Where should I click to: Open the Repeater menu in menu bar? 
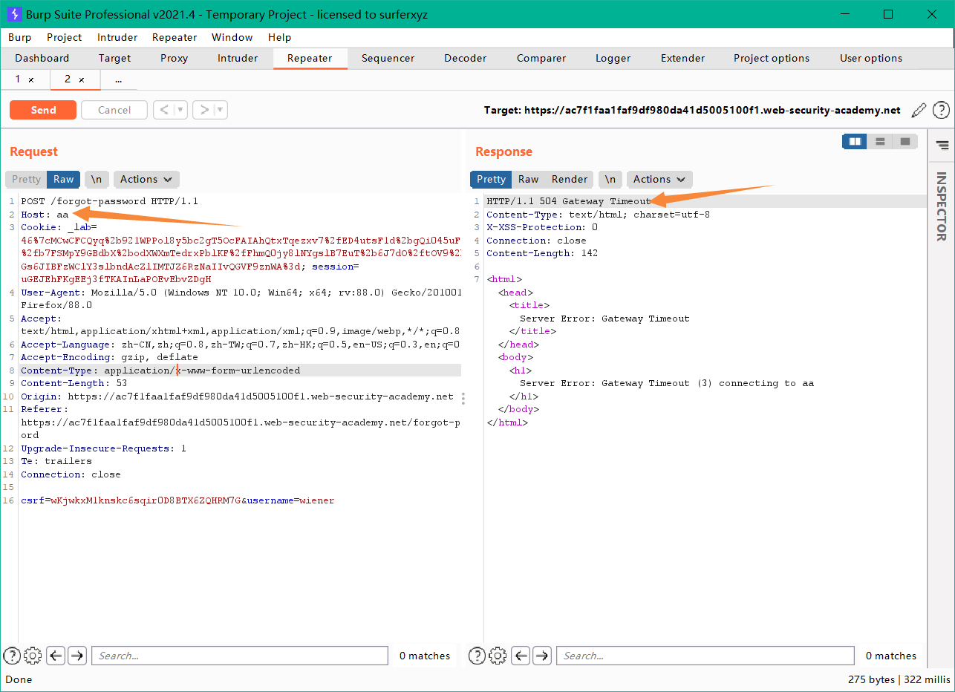[175, 37]
